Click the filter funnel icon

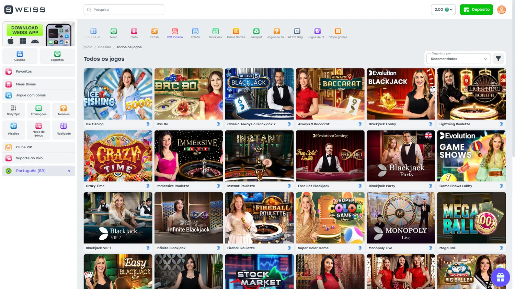[x=498, y=59]
